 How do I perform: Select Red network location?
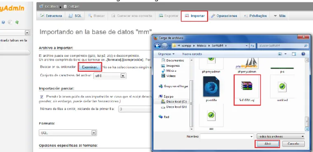click(x=164, y=117)
